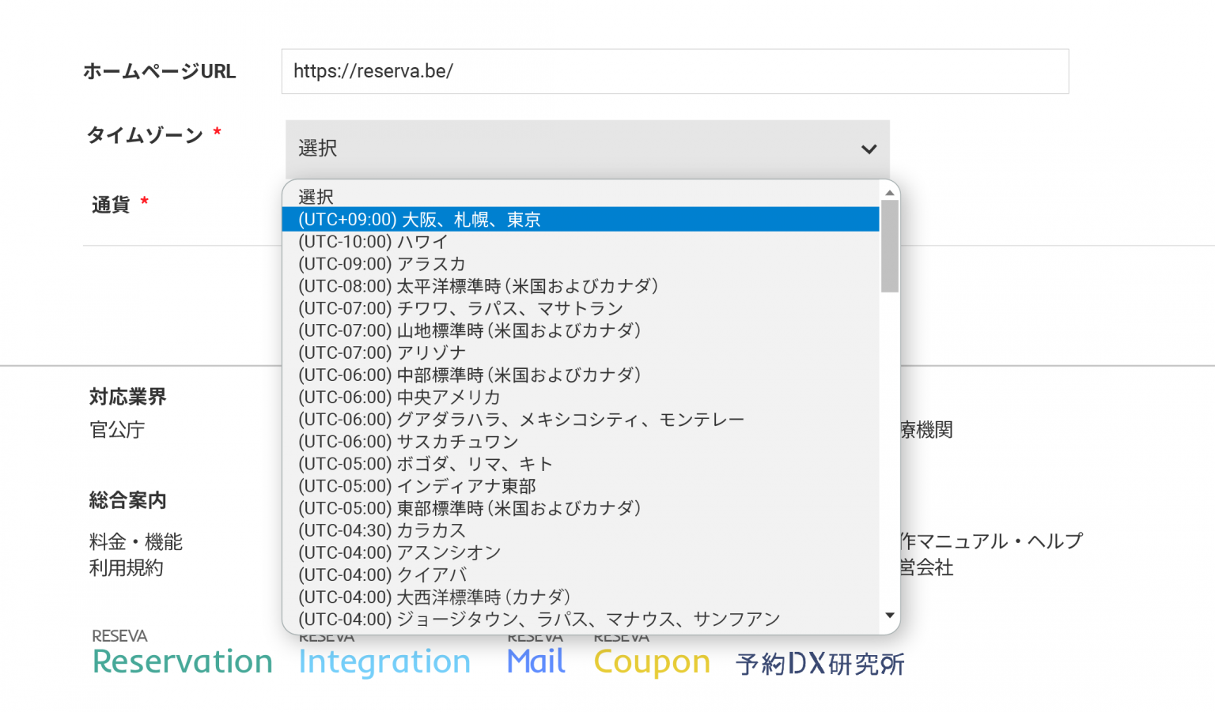The height and width of the screenshot is (712, 1215).
Task: Select (UTC-09:00) アラスカ timezone option
Action: [381, 264]
